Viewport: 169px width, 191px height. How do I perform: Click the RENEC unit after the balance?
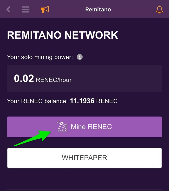tap(107, 101)
